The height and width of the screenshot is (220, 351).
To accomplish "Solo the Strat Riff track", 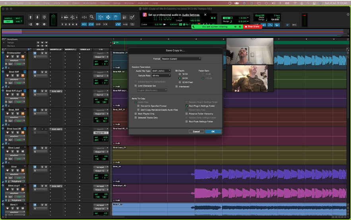I will pyautogui.click(x=17, y=75).
